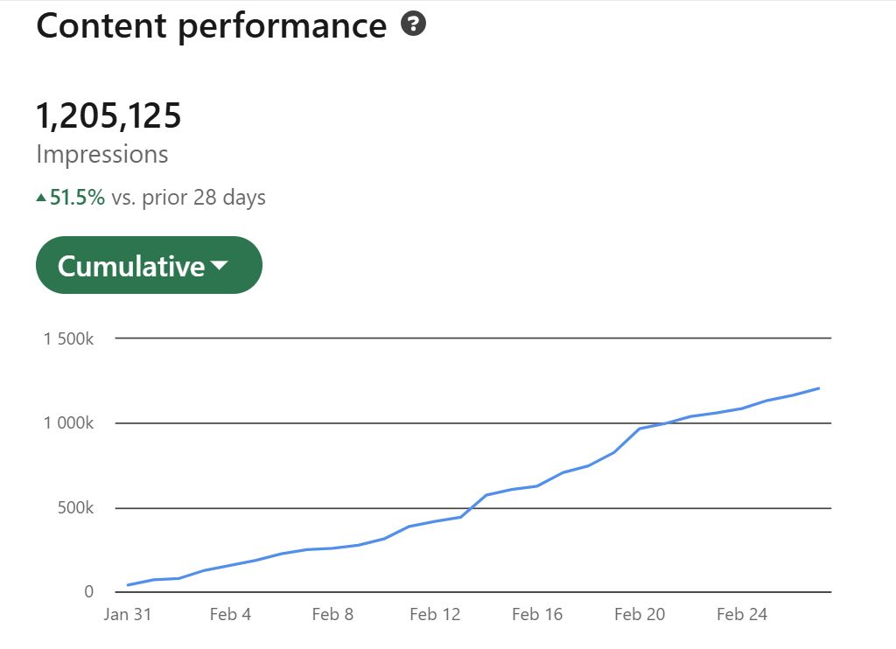Select the 1,205,125 impressions total
The height and width of the screenshot is (649, 896).
tap(108, 115)
